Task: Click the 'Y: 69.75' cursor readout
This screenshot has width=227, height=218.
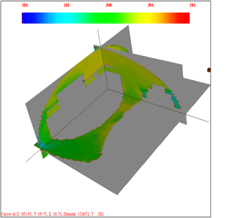Action: tap(40, 214)
